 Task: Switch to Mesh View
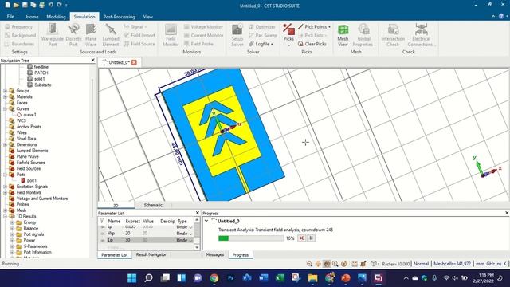[x=343, y=35]
